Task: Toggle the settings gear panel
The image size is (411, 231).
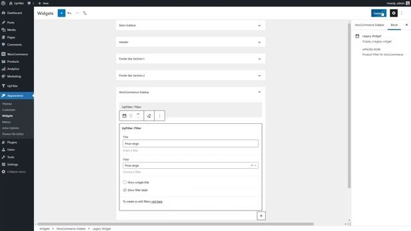Action: (x=394, y=13)
